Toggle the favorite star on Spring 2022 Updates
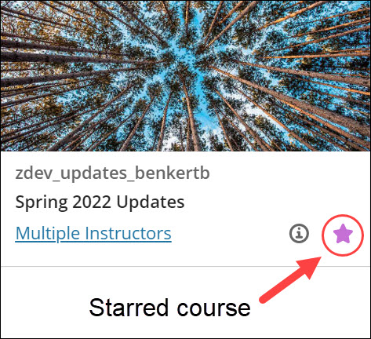371x339 pixels. click(x=343, y=234)
